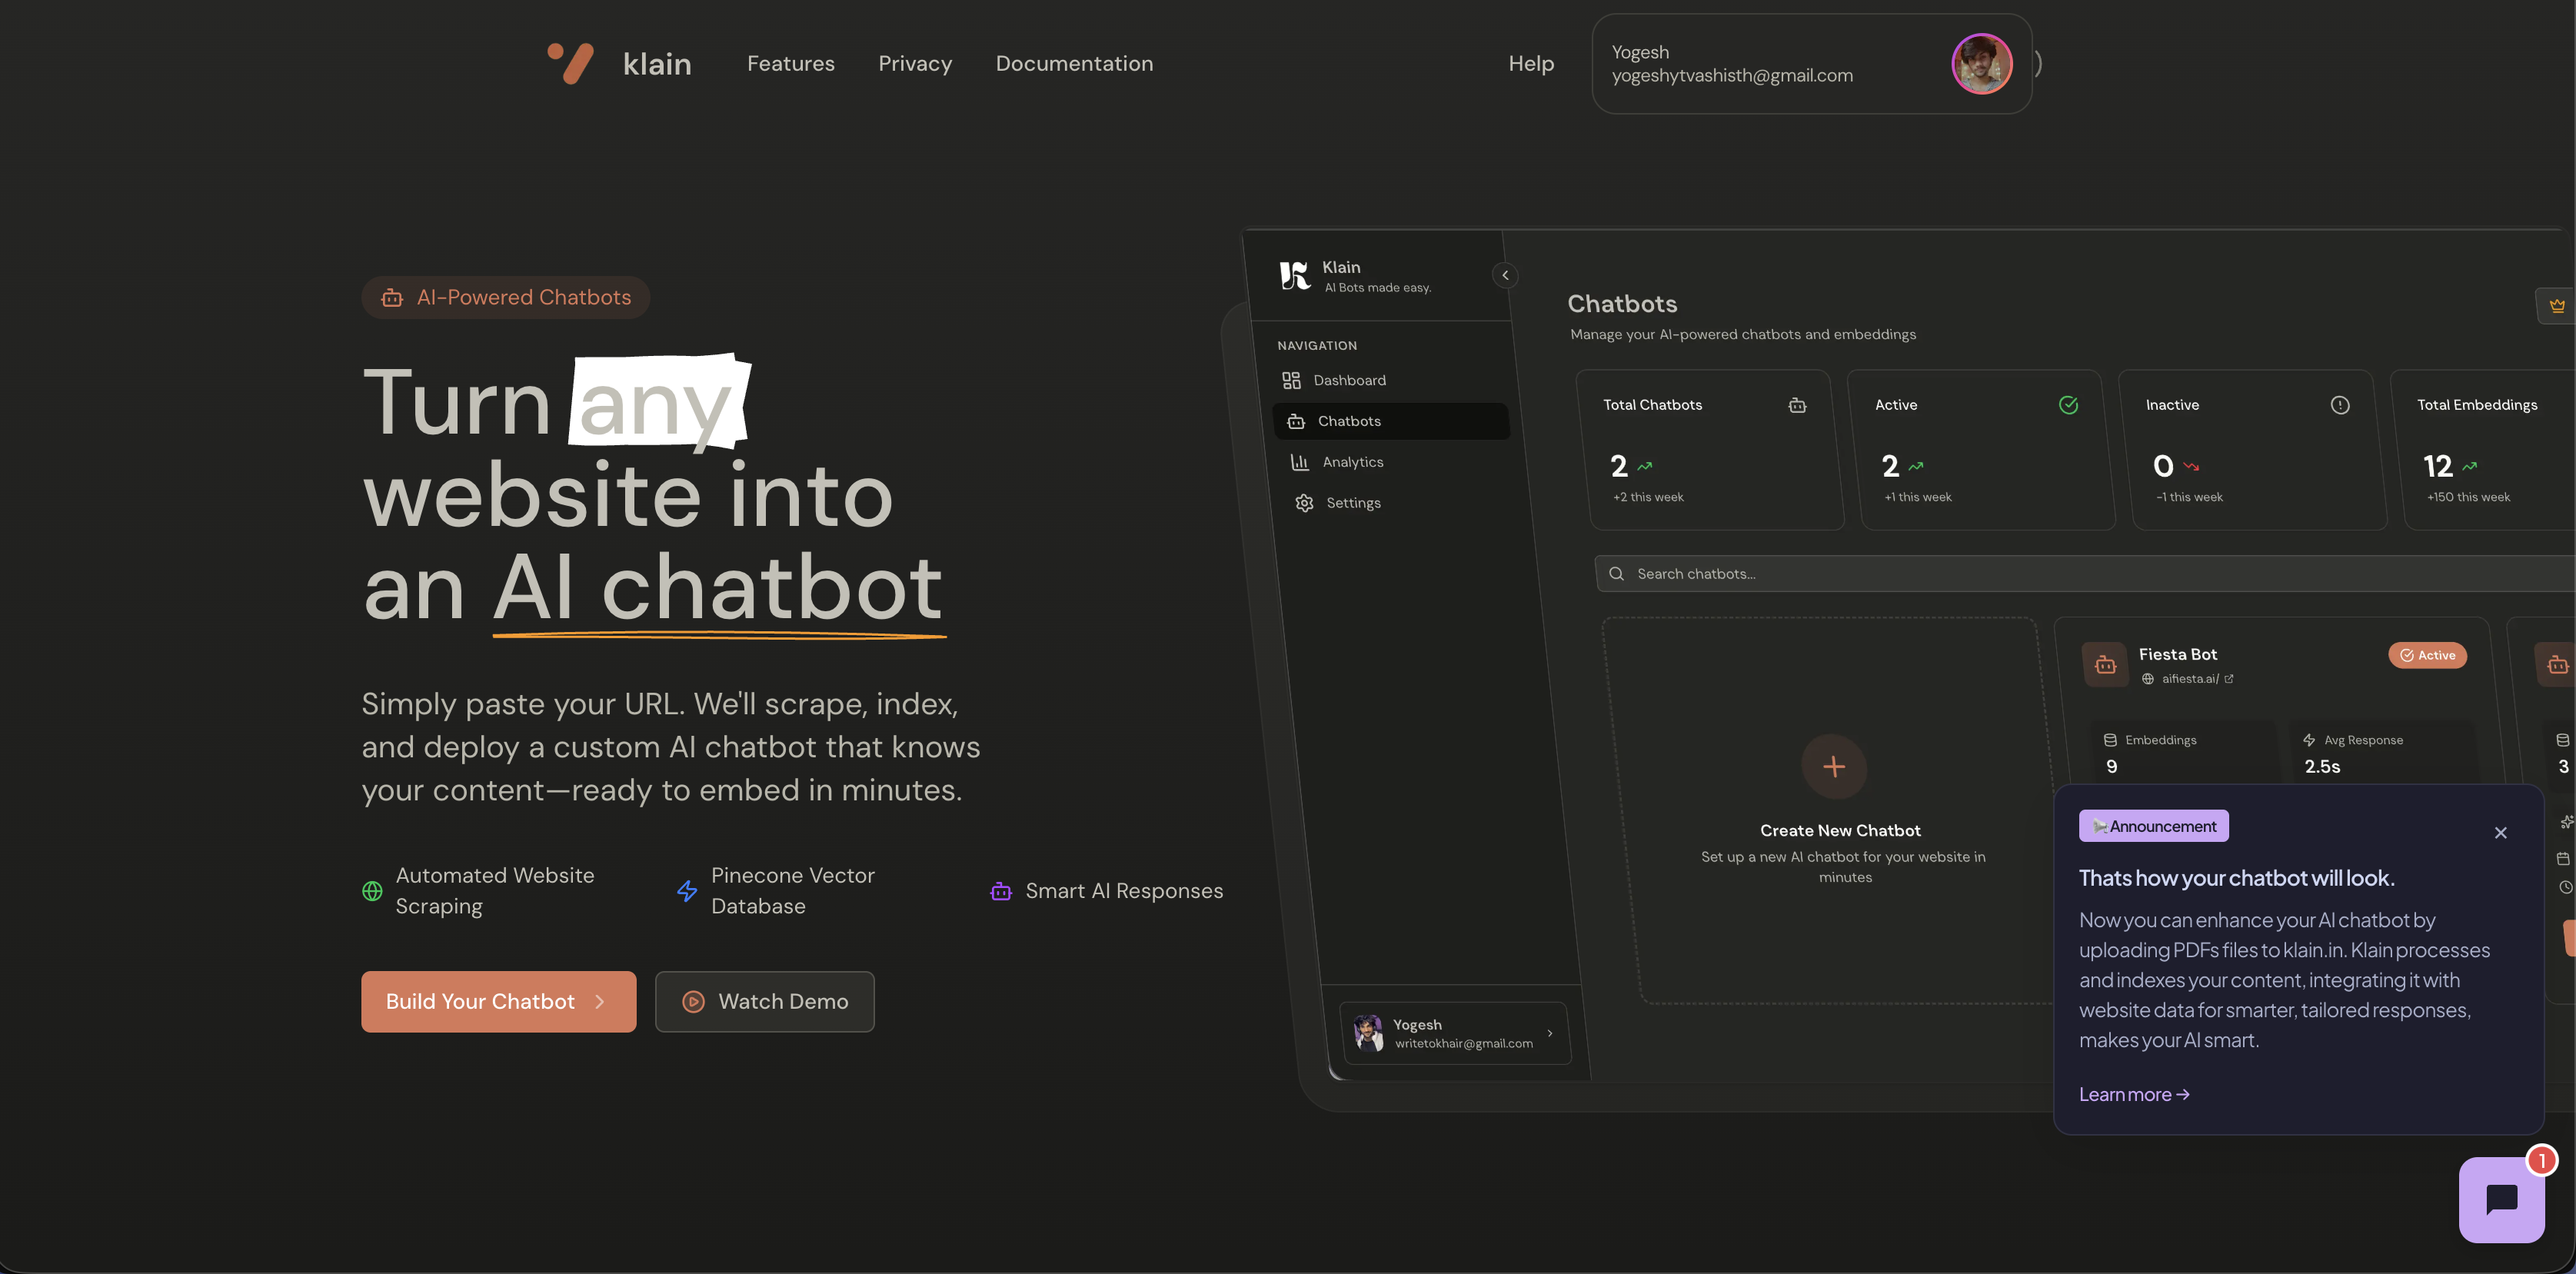Collapse the Klain sidebar with the chevron
Image resolution: width=2576 pixels, height=1274 pixels.
[x=1505, y=275]
